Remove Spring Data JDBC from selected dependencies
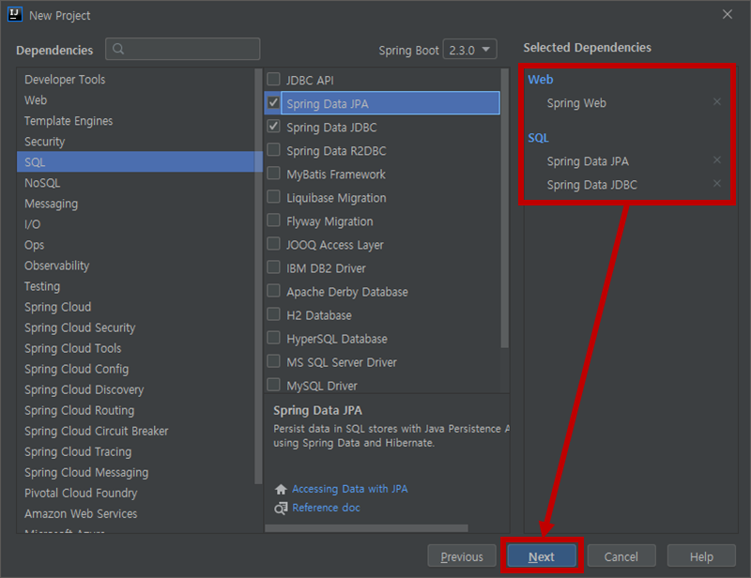This screenshot has width=751, height=578. 716,183
